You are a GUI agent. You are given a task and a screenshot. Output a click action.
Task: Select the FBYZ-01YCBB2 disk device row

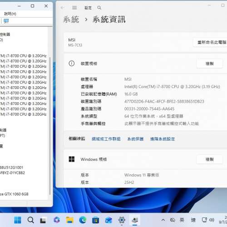click(x=12, y=173)
